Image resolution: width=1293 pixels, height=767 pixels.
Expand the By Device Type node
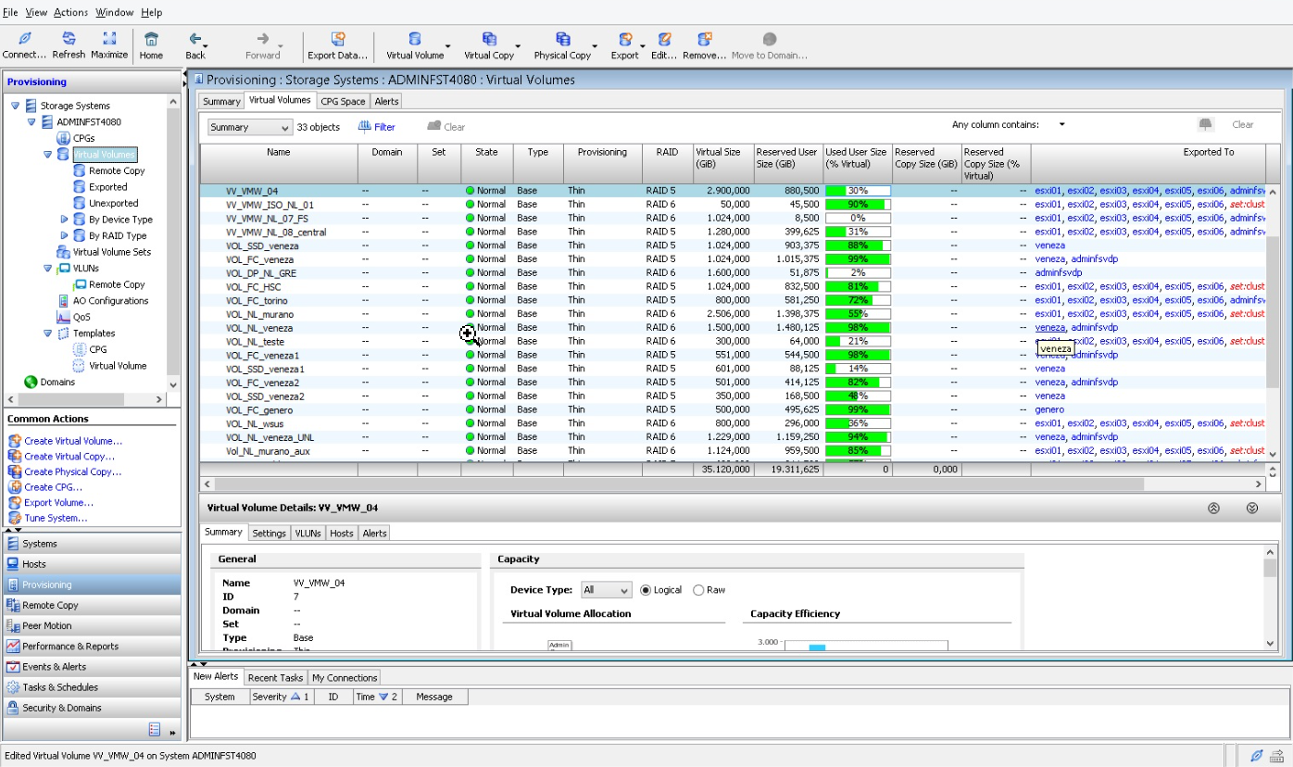point(64,220)
